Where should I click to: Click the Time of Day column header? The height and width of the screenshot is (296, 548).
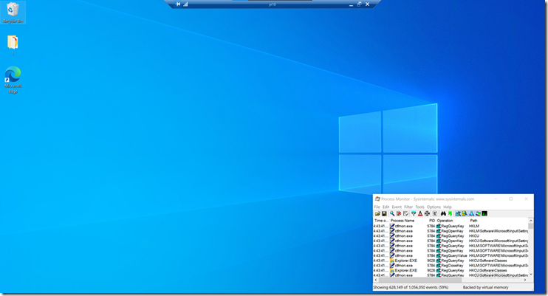tap(381, 221)
